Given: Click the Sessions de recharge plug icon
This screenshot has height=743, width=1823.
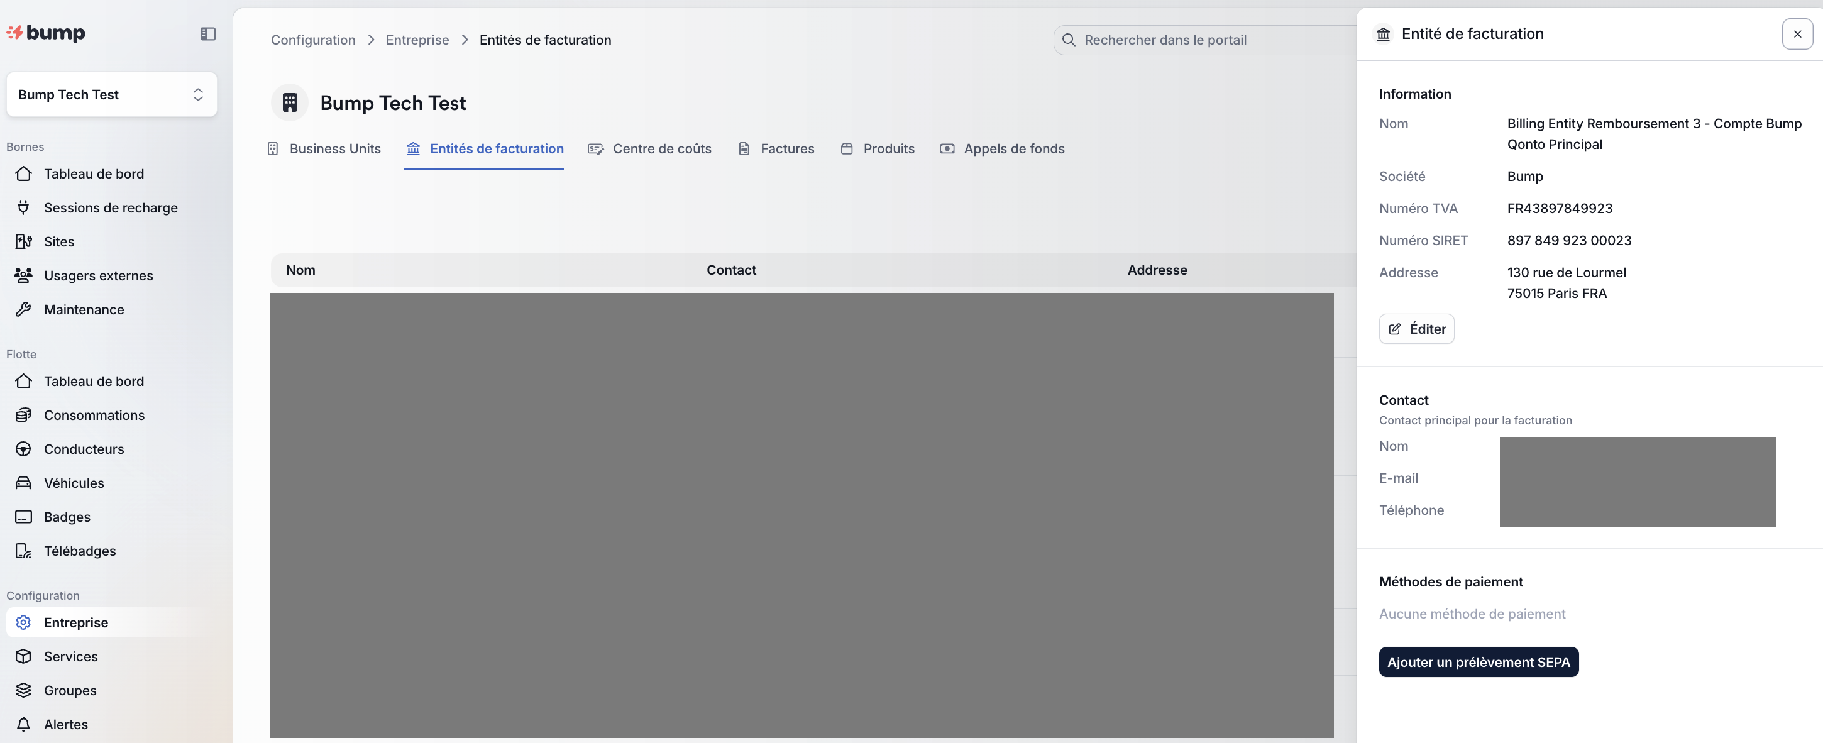Looking at the screenshot, I should coord(23,207).
